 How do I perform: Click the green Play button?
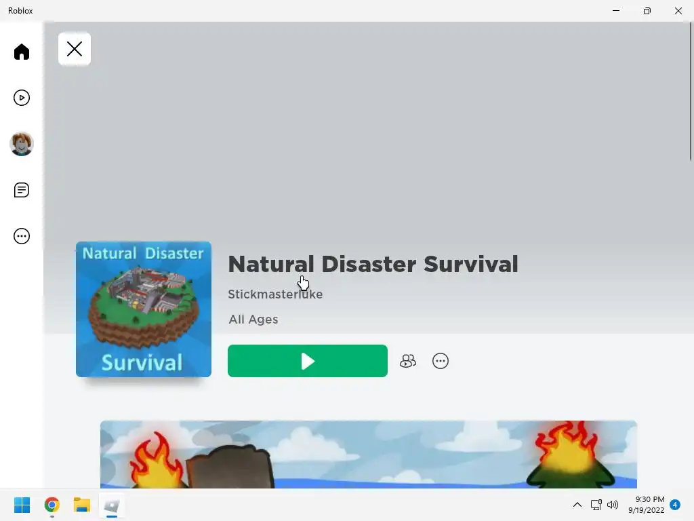click(308, 361)
